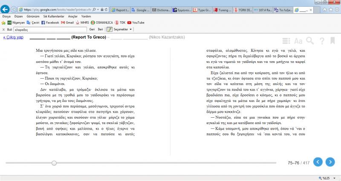The width and height of the screenshot is (341, 181).
Task: Click the add-to-favorites-bar star icon
Action: (3, 23)
